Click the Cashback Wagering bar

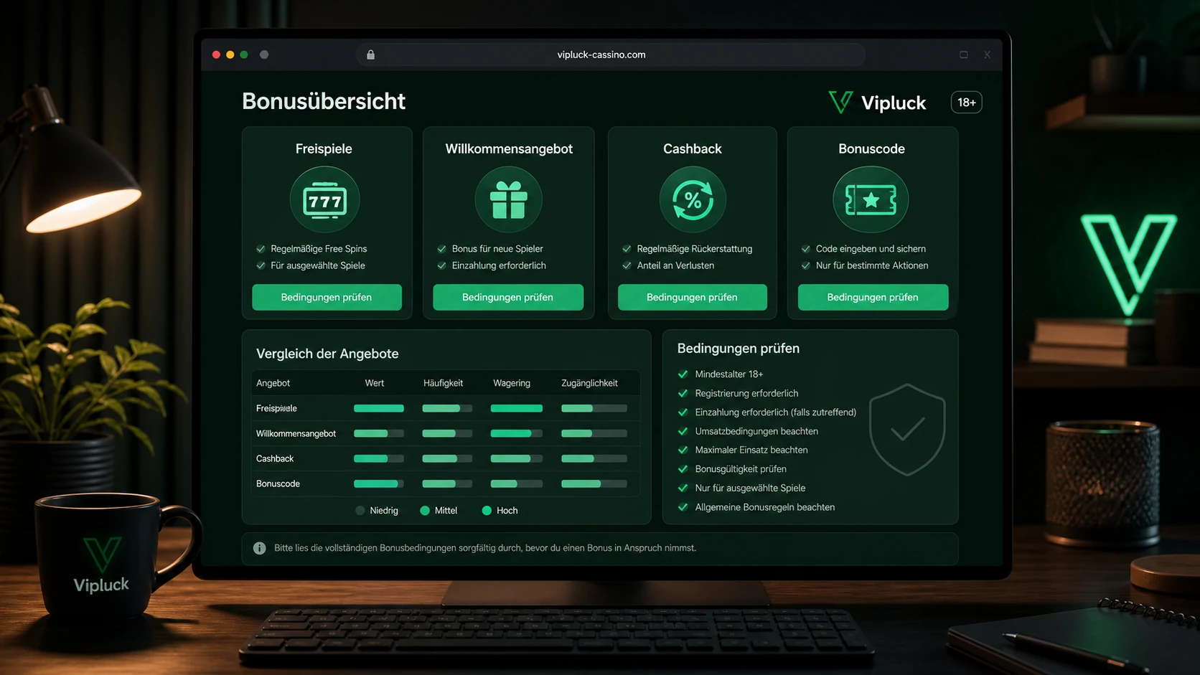point(517,458)
